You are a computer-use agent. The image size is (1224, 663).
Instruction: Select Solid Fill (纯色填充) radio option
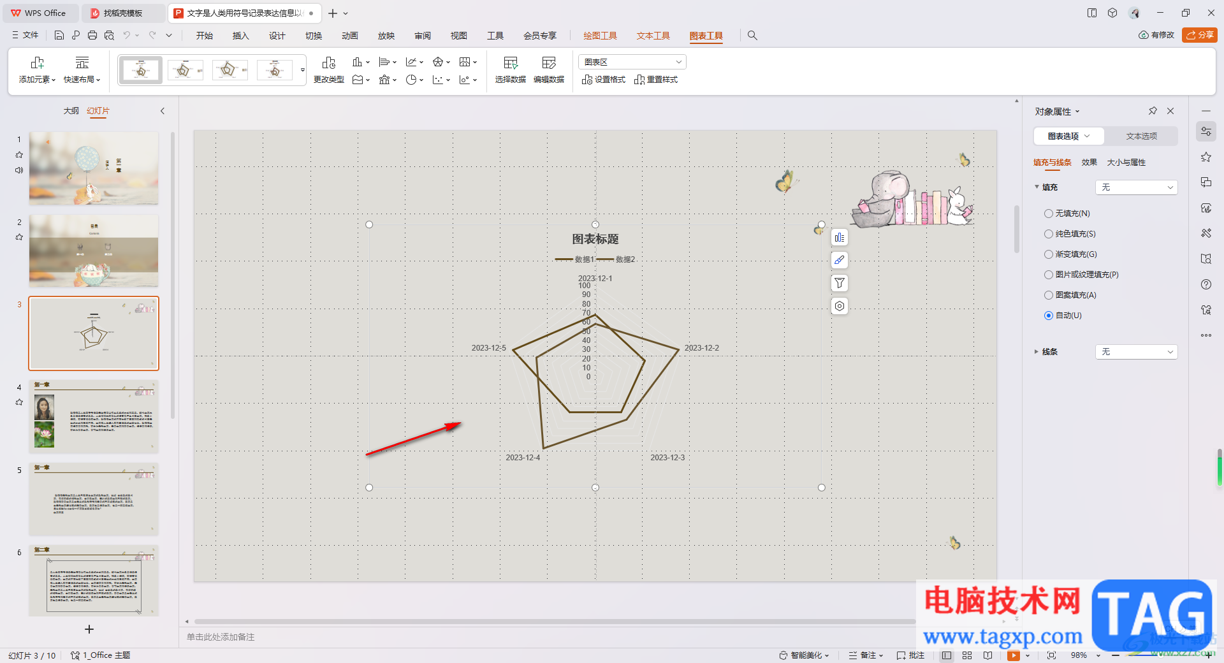[1070, 234]
